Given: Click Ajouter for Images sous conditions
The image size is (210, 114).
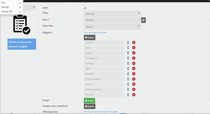Looking at the screenshot, I should tap(89, 106).
